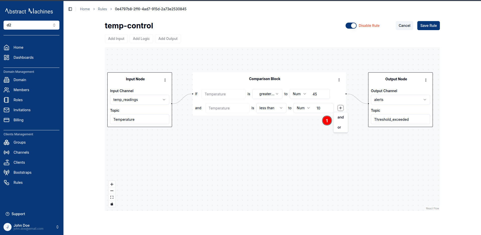Image resolution: width=481 pixels, height=235 pixels.
Task: Click the React Flow attribution link
Action: [432, 208]
